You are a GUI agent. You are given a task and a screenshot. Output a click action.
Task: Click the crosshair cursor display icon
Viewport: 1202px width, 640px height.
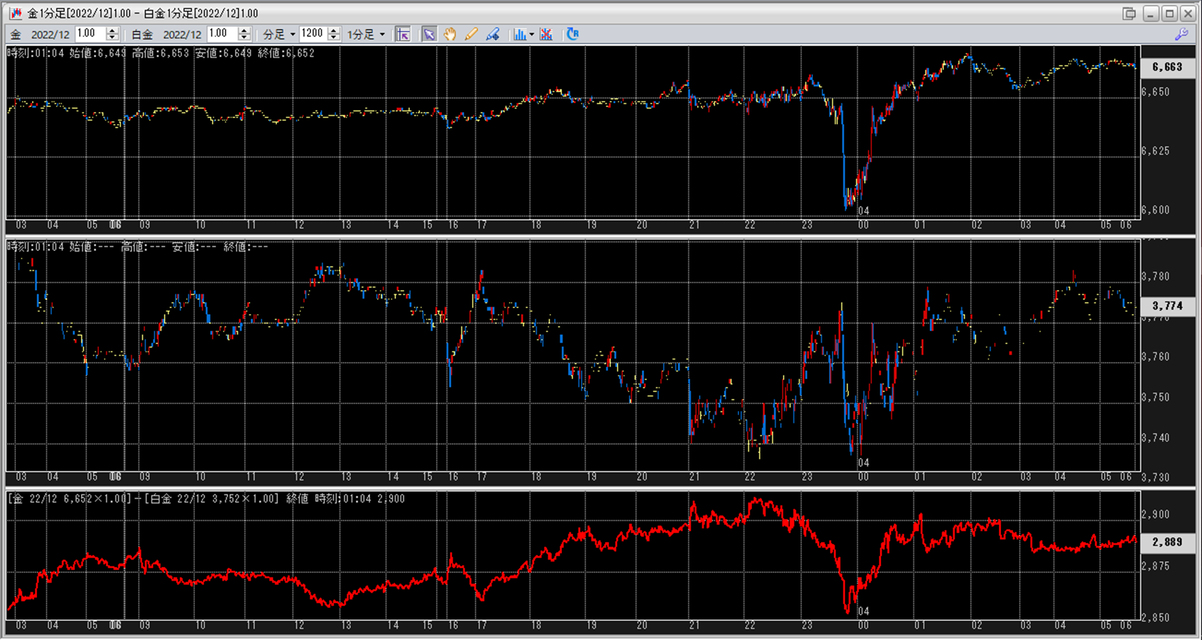tap(403, 34)
